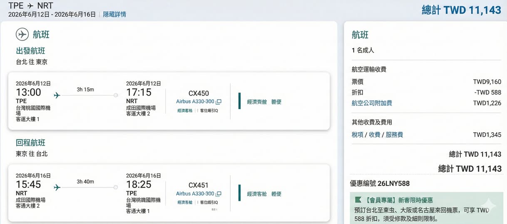Click the 經濟客艙 cabin link under CX450

coord(185,111)
